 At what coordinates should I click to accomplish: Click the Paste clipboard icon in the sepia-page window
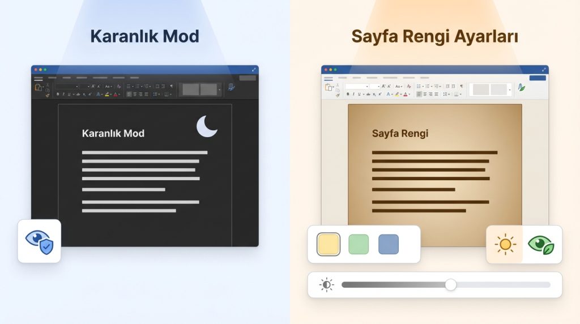click(x=328, y=87)
